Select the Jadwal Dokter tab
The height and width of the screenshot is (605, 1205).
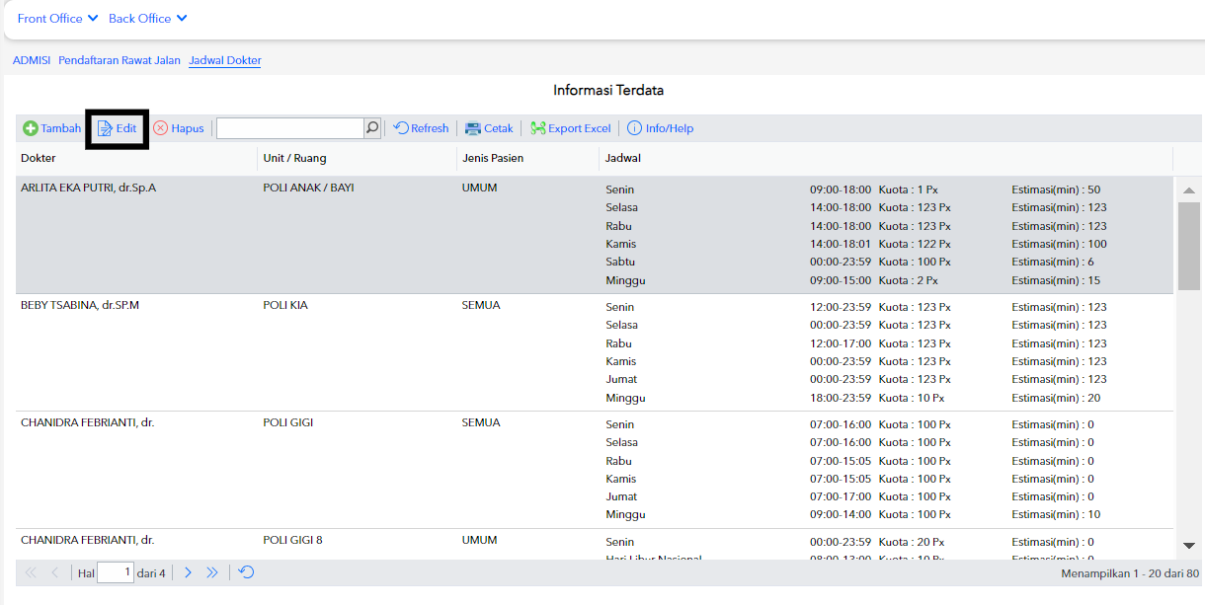pyautogui.click(x=225, y=60)
